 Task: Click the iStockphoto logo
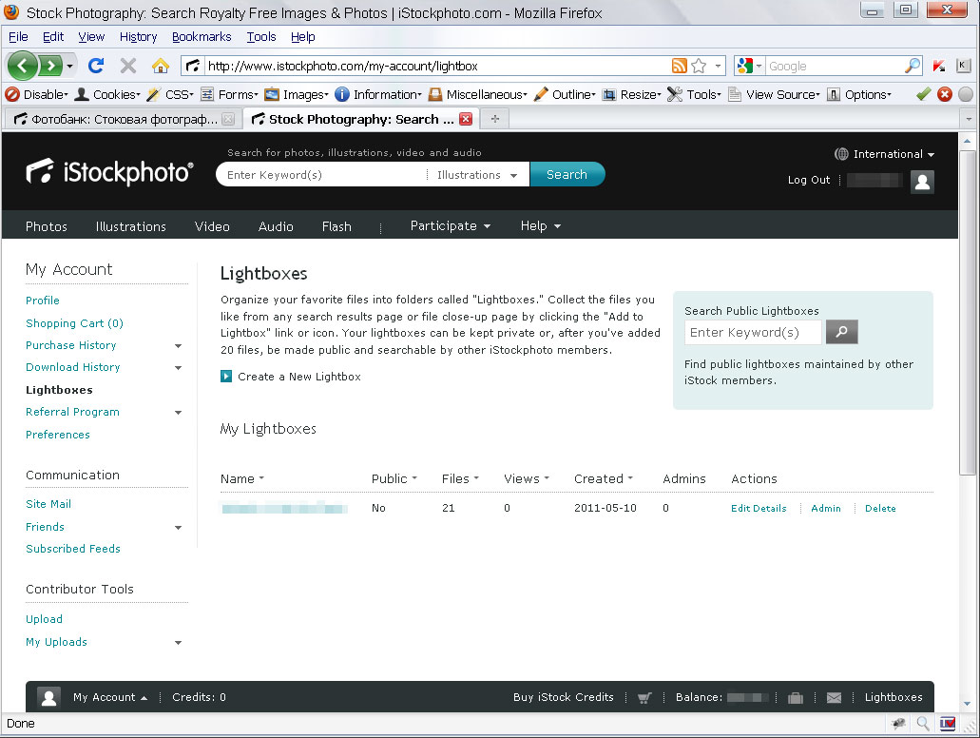[x=110, y=172]
